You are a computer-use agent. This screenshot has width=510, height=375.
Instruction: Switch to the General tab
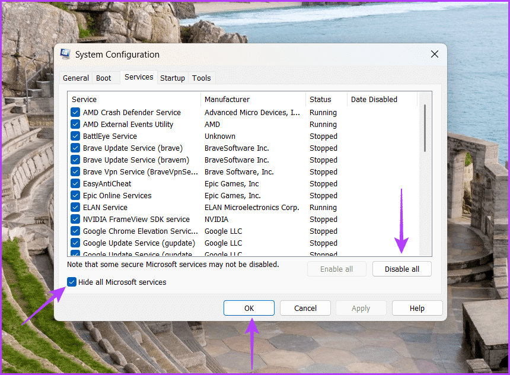point(76,78)
